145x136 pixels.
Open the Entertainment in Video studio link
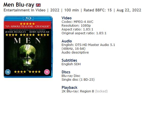pyautogui.click(x=25, y=10)
